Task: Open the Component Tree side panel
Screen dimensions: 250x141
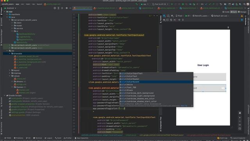Action: pos(161,124)
